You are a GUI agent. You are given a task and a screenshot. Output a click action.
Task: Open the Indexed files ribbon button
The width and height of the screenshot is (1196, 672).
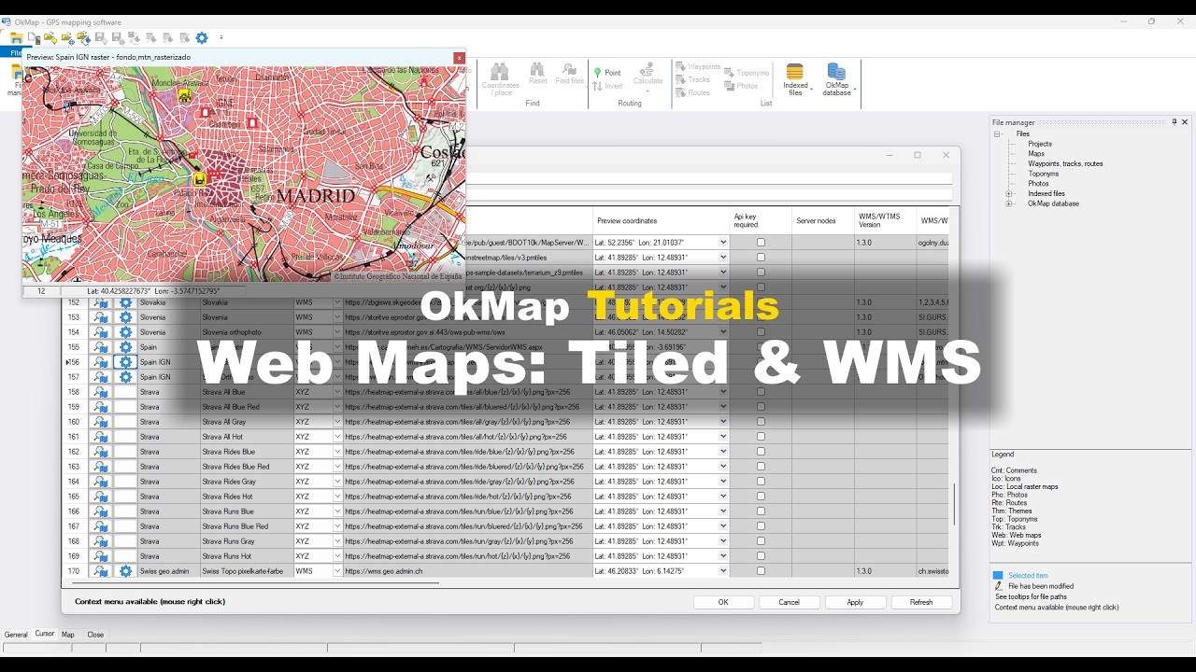795,78
